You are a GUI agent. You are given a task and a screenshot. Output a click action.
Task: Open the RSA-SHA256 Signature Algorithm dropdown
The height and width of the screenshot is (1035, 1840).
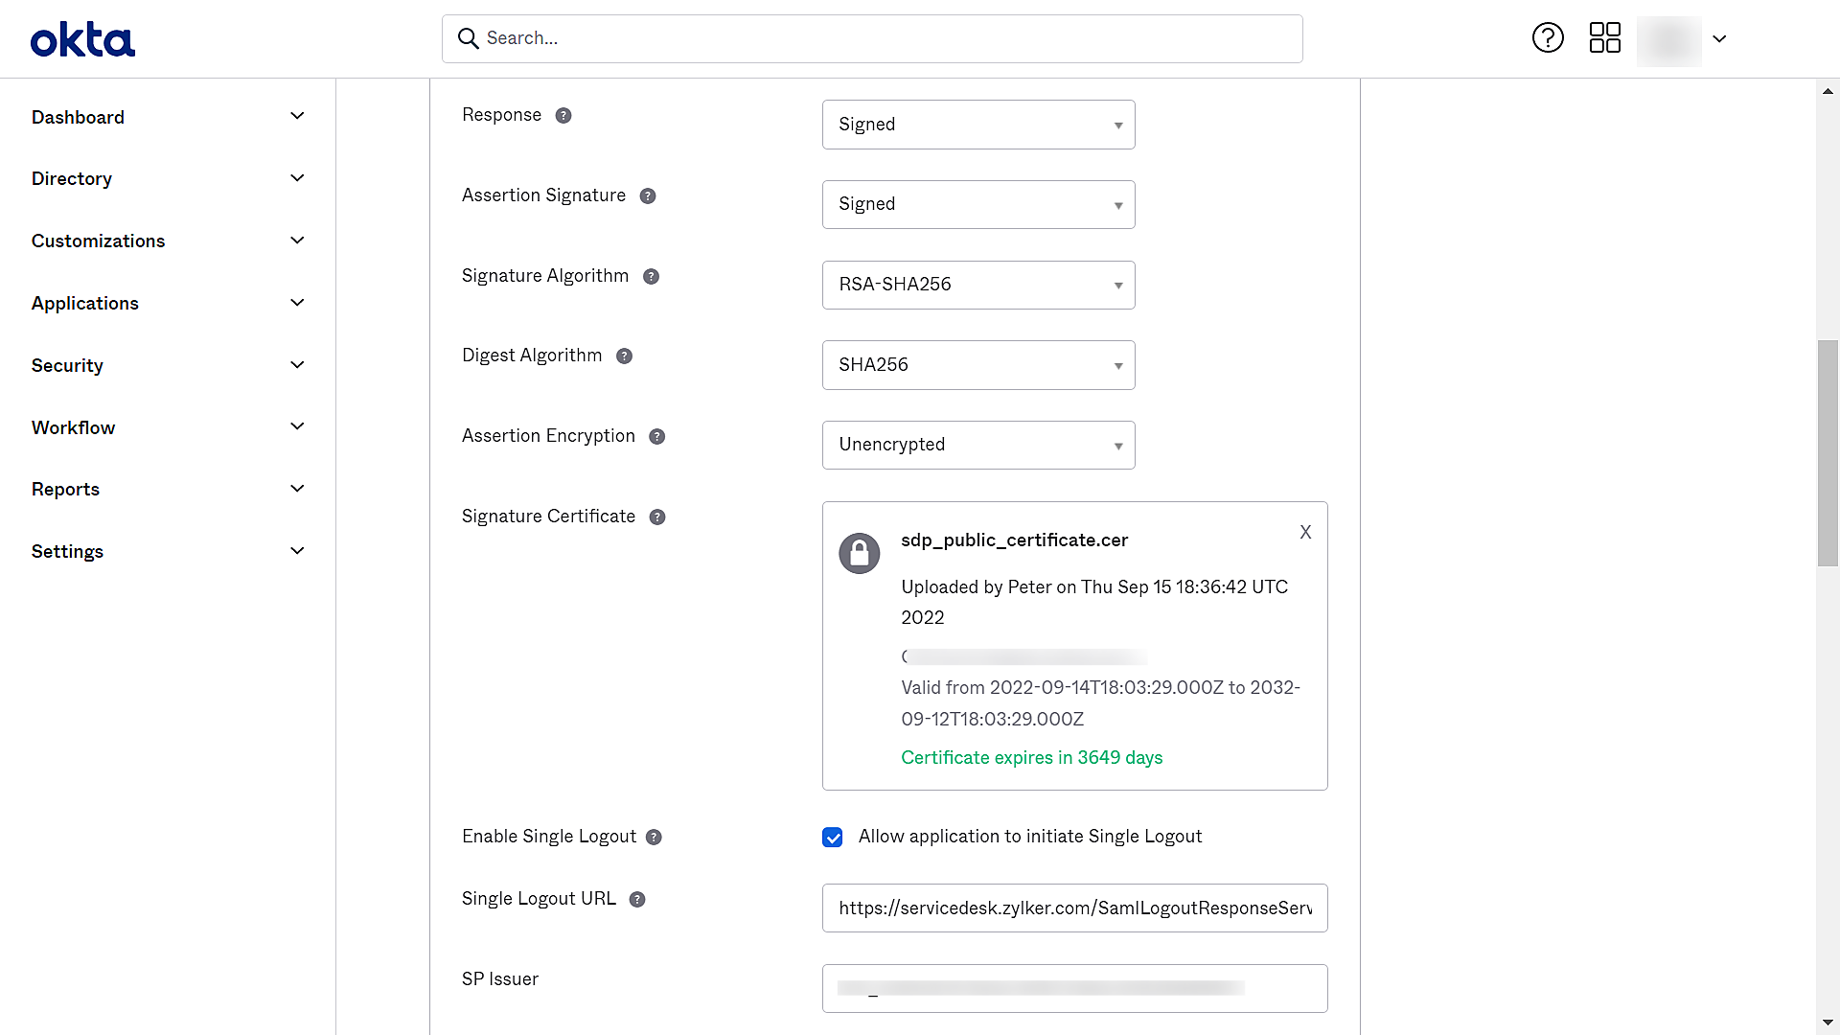(x=978, y=285)
